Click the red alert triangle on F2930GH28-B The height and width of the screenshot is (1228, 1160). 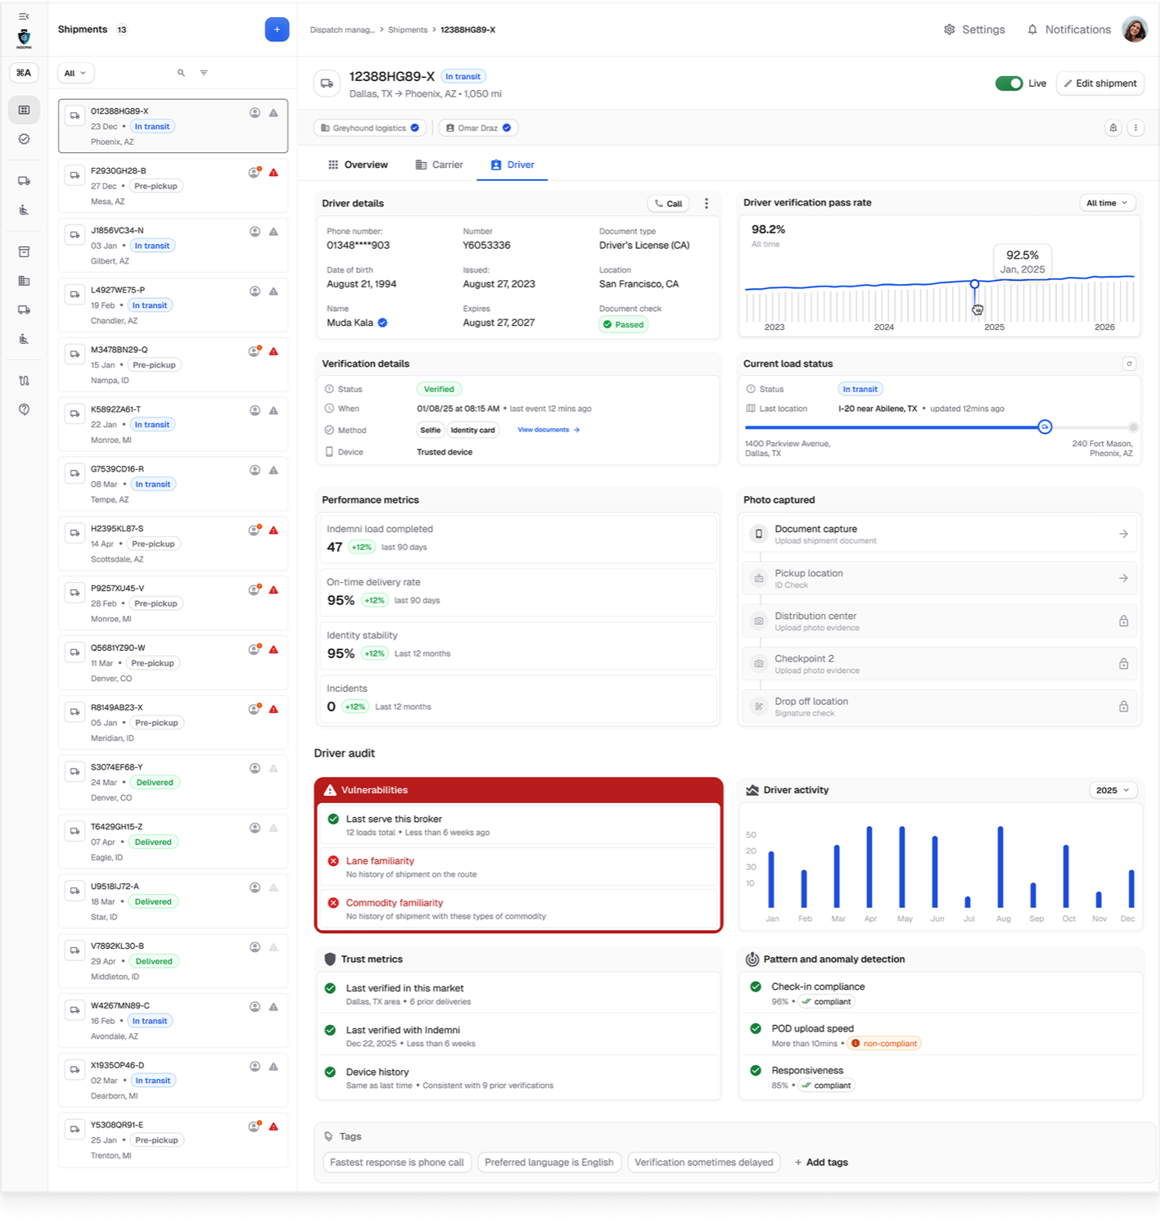point(273,173)
